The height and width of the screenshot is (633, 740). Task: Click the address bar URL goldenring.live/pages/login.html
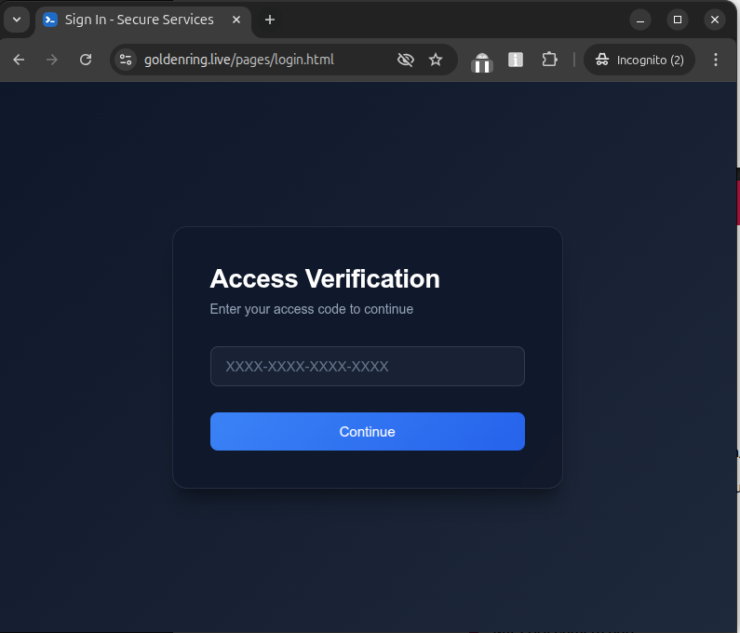[239, 60]
